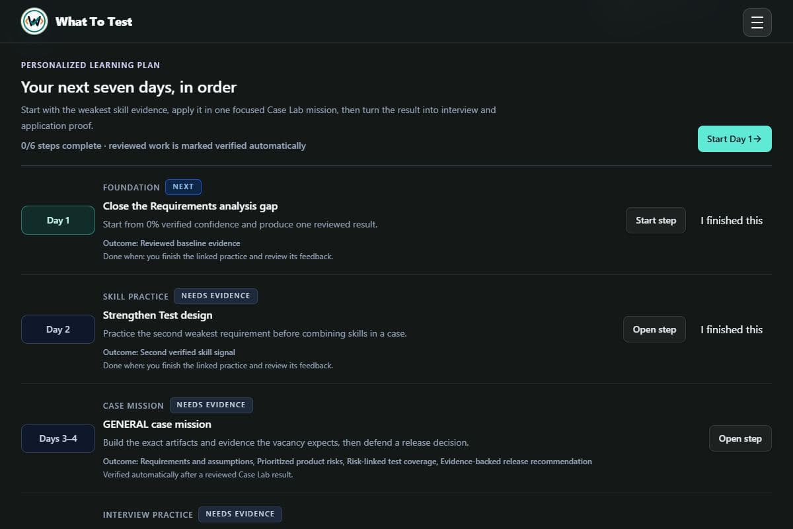
Task: Click the SKILL PRACTICE section label
Action: (135, 296)
